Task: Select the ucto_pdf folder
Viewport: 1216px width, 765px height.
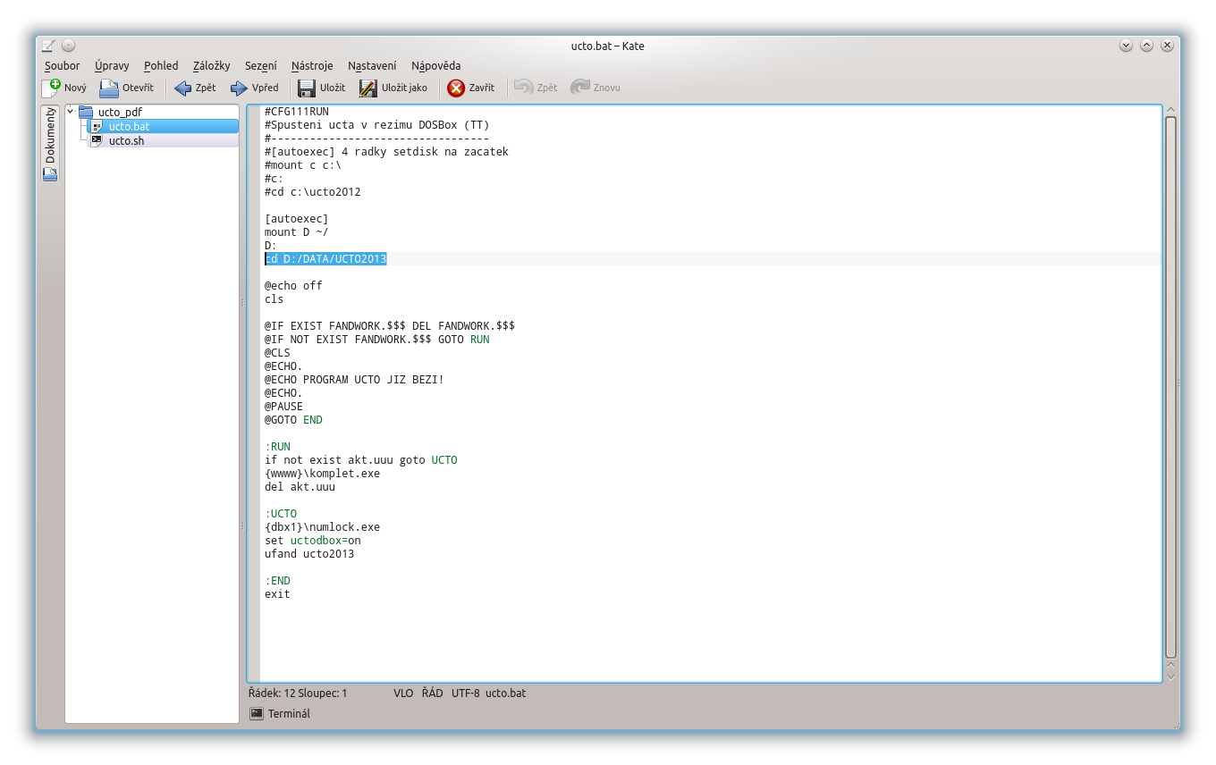Action: click(x=120, y=112)
